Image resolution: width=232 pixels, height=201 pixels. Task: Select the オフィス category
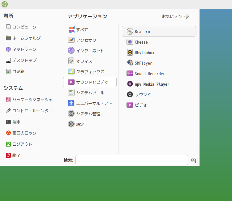coord(90,61)
